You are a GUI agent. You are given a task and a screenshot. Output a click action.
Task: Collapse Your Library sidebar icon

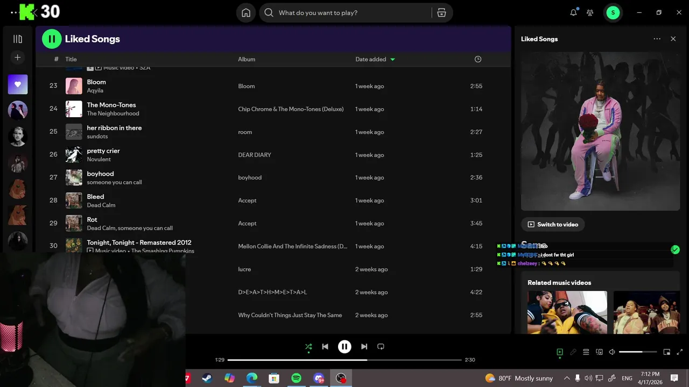[x=18, y=39]
